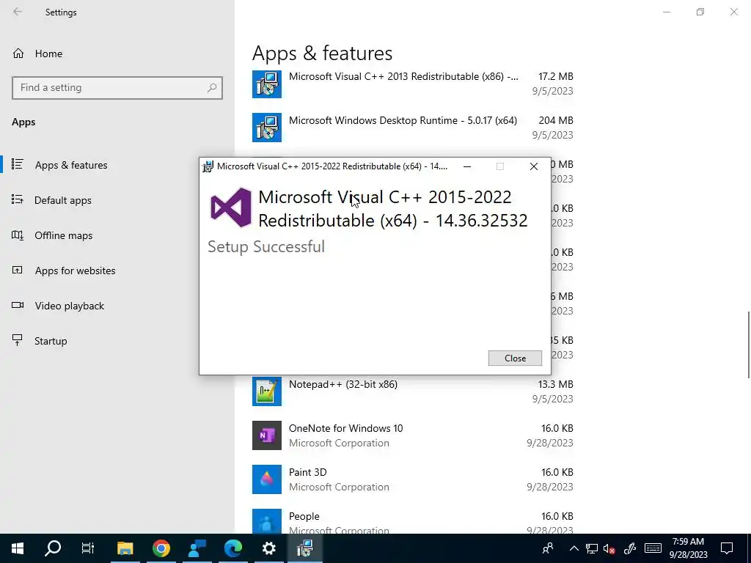Viewport: 751px width, 563px height.
Task: Open People tray icon
Action: tap(547, 548)
